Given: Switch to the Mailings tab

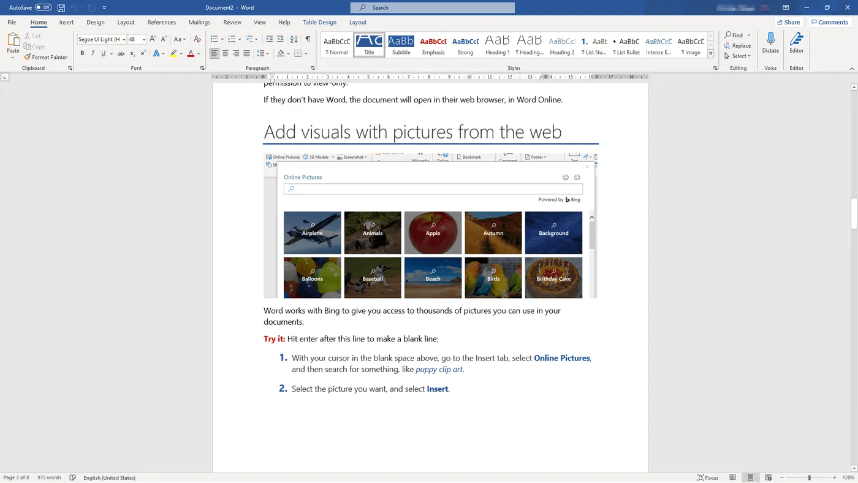Looking at the screenshot, I should pyautogui.click(x=199, y=22).
